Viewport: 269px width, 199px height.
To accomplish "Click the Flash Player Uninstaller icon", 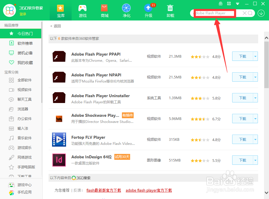I will pos(59,98).
